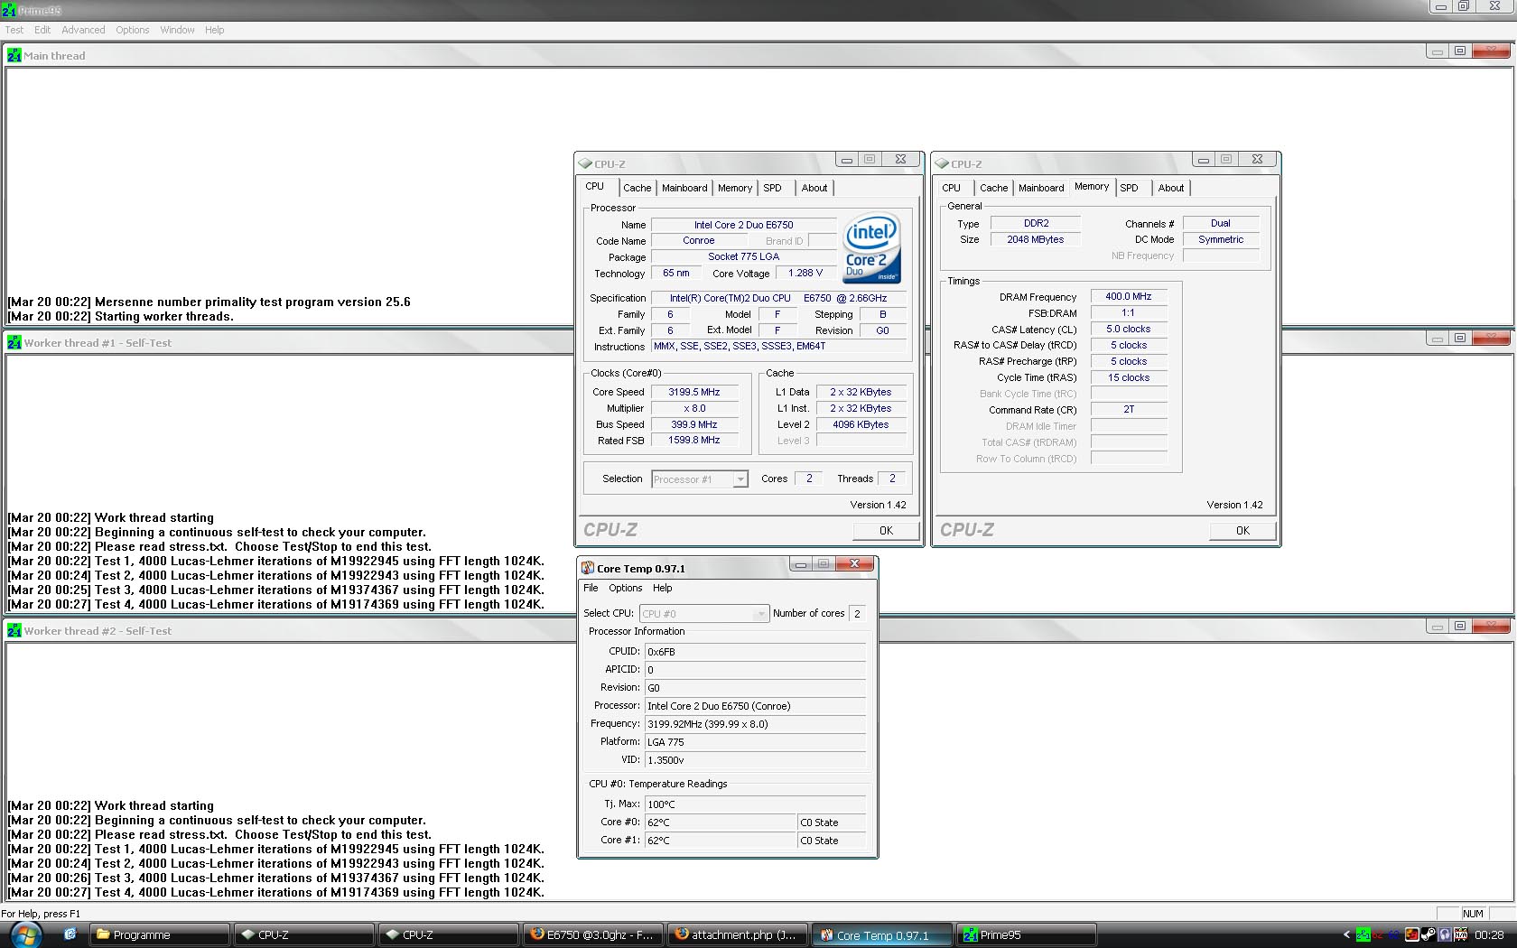The height and width of the screenshot is (948, 1517).
Task: Open the Prime95 Test menu
Action: point(14,30)
